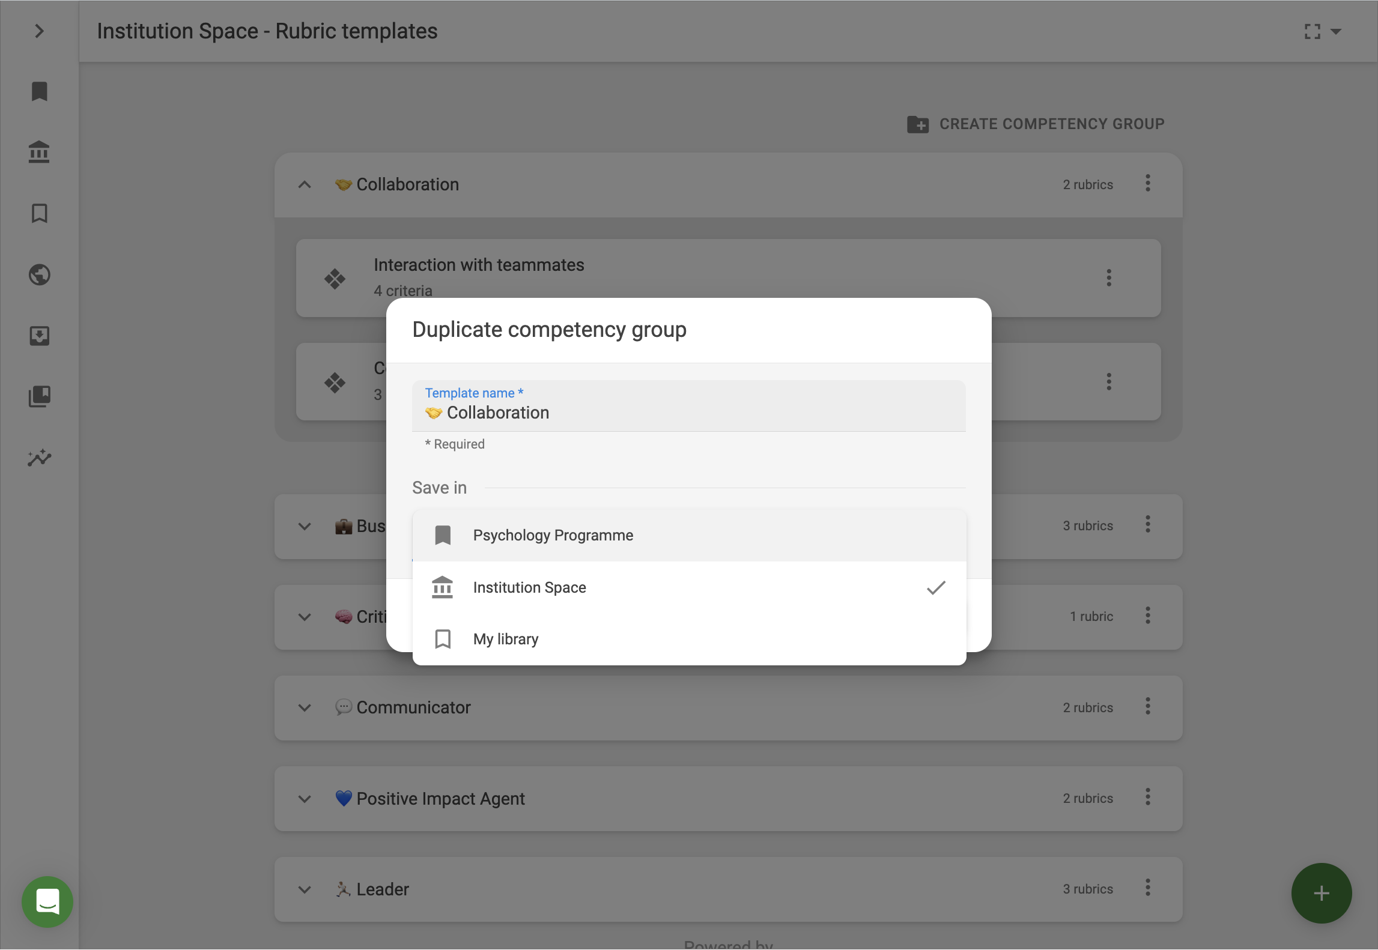Open the institution building sidebar icon
Screen dimensions: 1378x950
pyautogui.click(x=40, y=153)
